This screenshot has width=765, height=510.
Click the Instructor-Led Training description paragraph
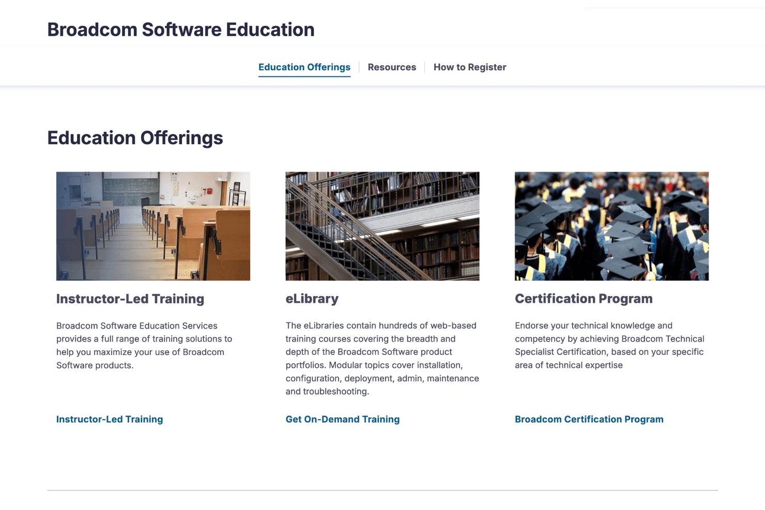pos(144,345)
